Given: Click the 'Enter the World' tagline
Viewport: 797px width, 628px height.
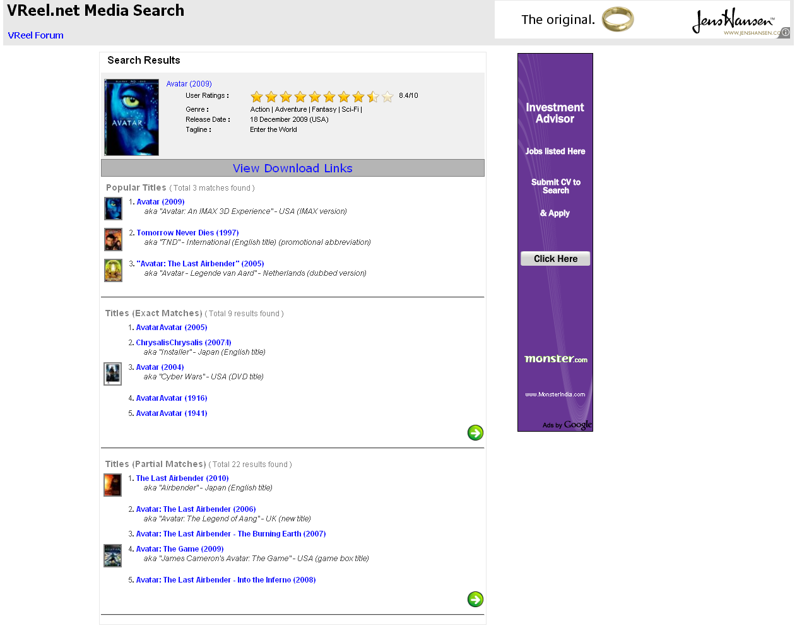Looking at the screenshot, I should [273, 130].
